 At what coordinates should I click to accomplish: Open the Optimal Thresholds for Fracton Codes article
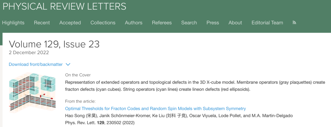(155, 109)
